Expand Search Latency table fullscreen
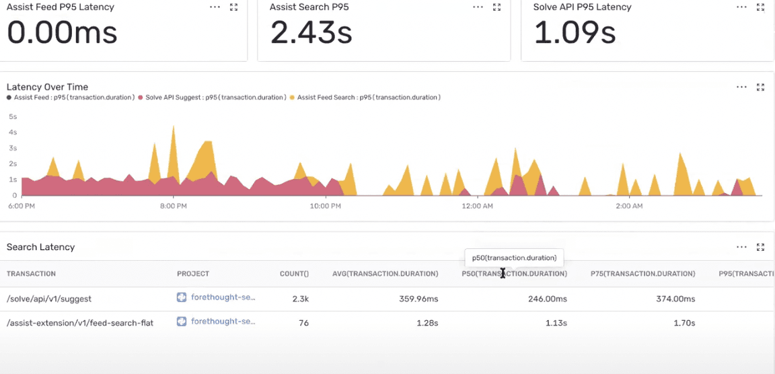The width and height of the screenshot is (775, 374). (761, 247)
